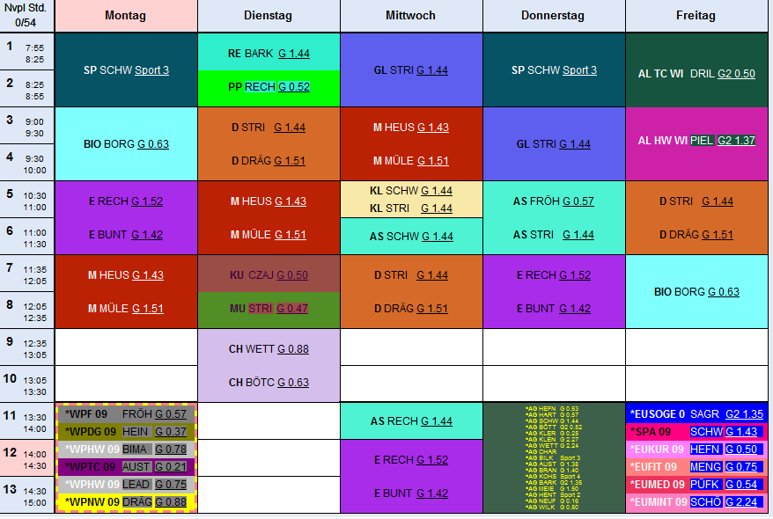This screenshot has height=519, width=773.
Task: Click the Thursday AG list block
Action: pyautogui.click(x=554, y=457)
